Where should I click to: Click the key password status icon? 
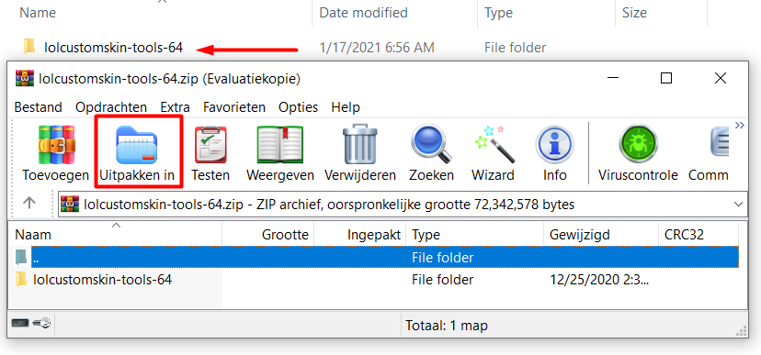41,324
